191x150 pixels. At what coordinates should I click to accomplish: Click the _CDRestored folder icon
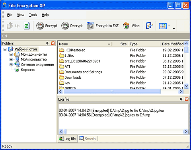61,50
